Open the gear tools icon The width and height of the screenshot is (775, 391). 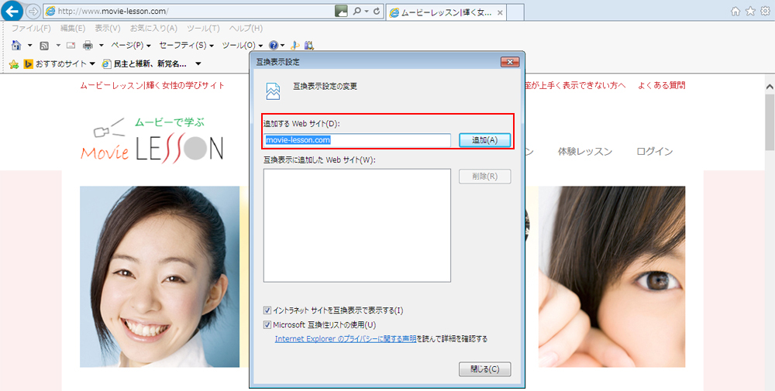click(x=765, y=11)
